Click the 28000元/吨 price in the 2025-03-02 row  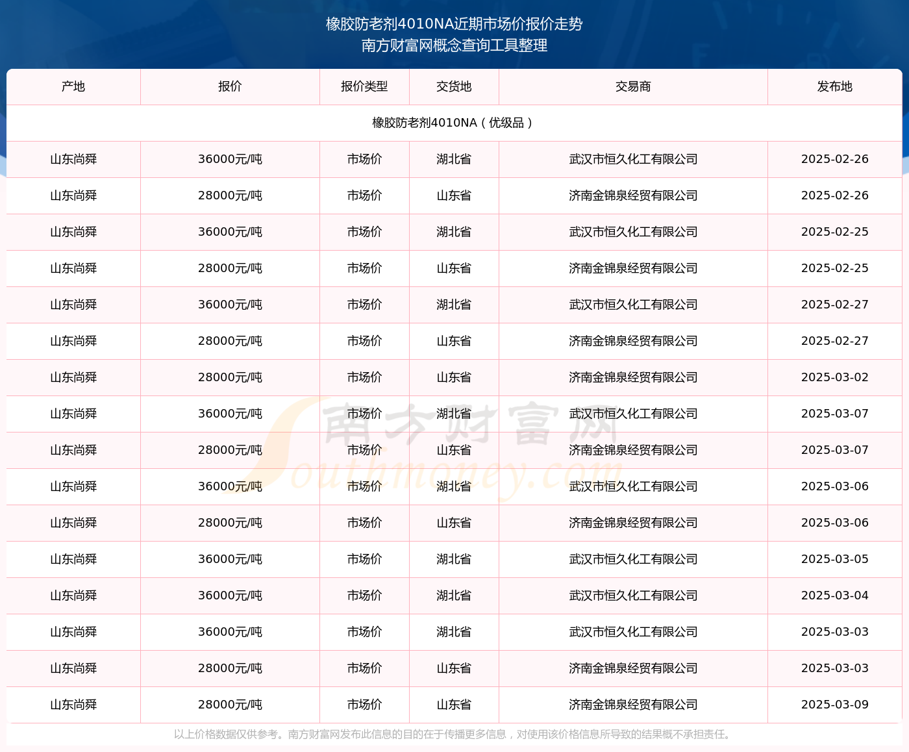[x=230, y=377]
